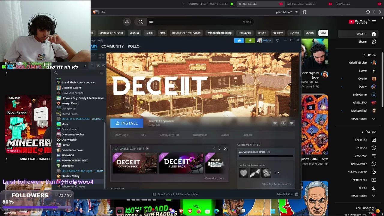Switch Steam to Big Picture mode icon
Viewport: 384px width, 216px height.
point(277,40)
